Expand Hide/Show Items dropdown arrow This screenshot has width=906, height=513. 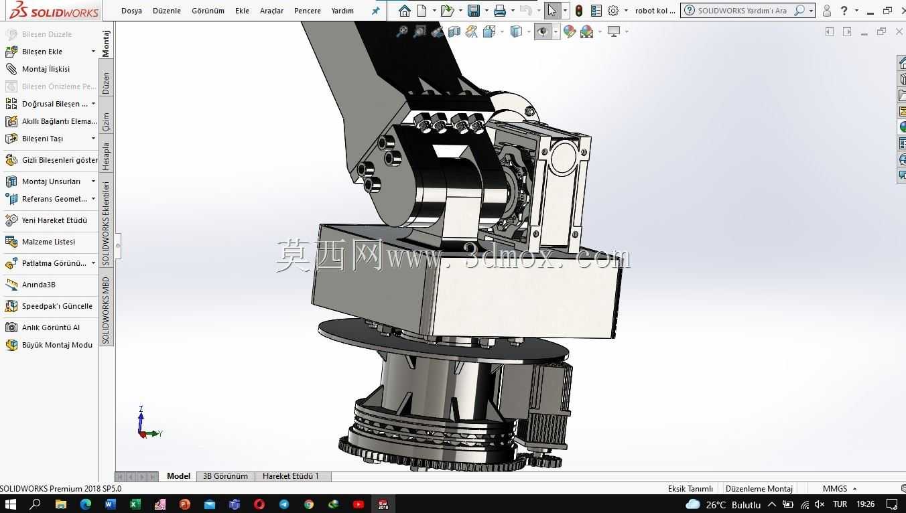556,31
